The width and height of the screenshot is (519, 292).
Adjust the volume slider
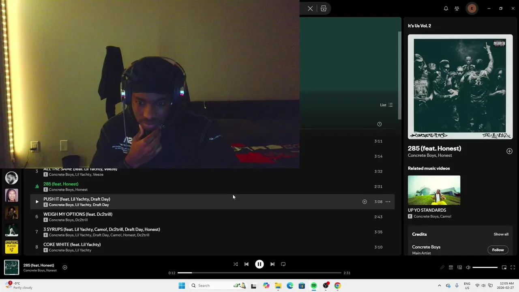tap(485, 267)
